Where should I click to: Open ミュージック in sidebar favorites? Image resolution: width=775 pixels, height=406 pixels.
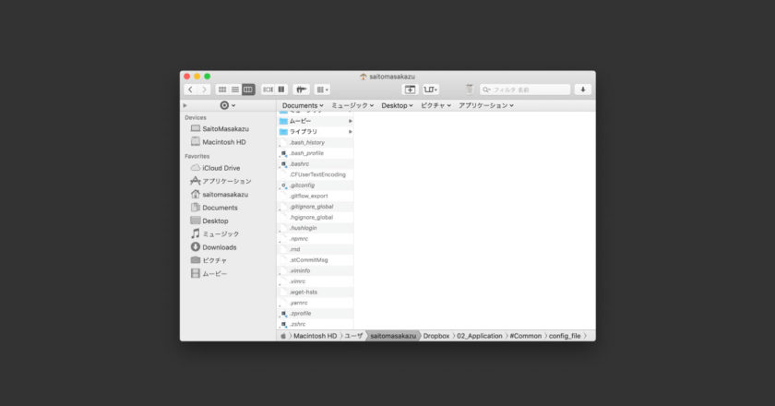[x=215, y=233]
